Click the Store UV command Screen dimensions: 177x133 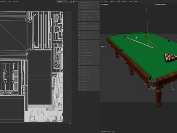point(88,84)
